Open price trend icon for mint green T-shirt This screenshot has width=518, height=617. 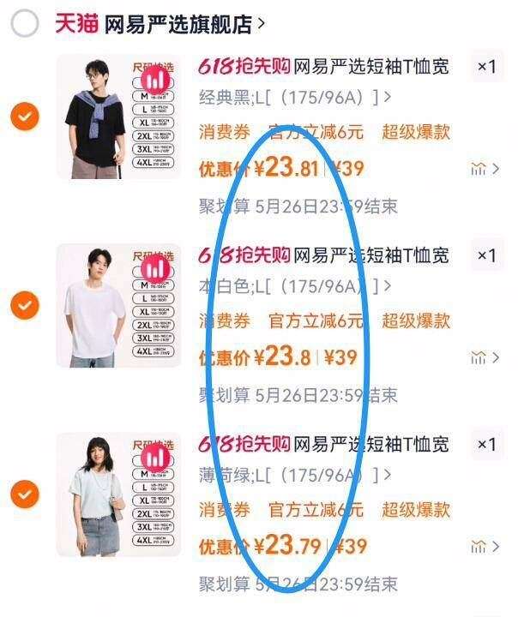[485, 547]
